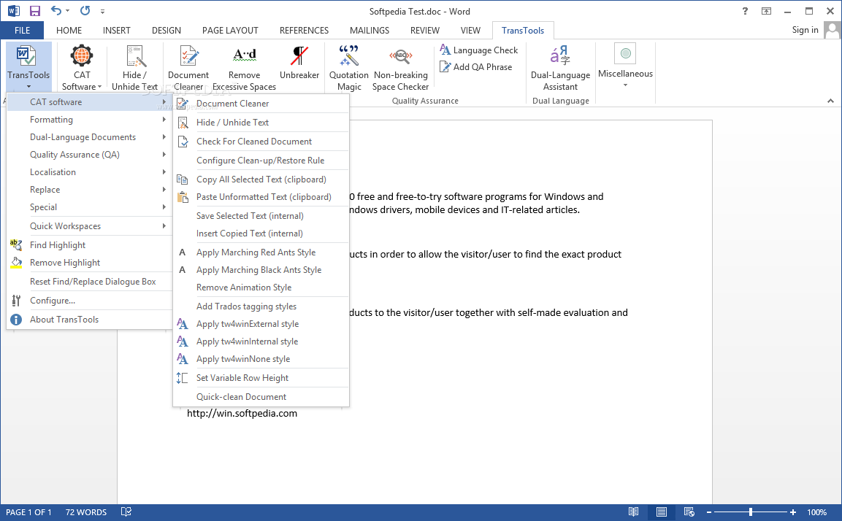
Task: Undo the last action
Action: (x=56, y=10)
